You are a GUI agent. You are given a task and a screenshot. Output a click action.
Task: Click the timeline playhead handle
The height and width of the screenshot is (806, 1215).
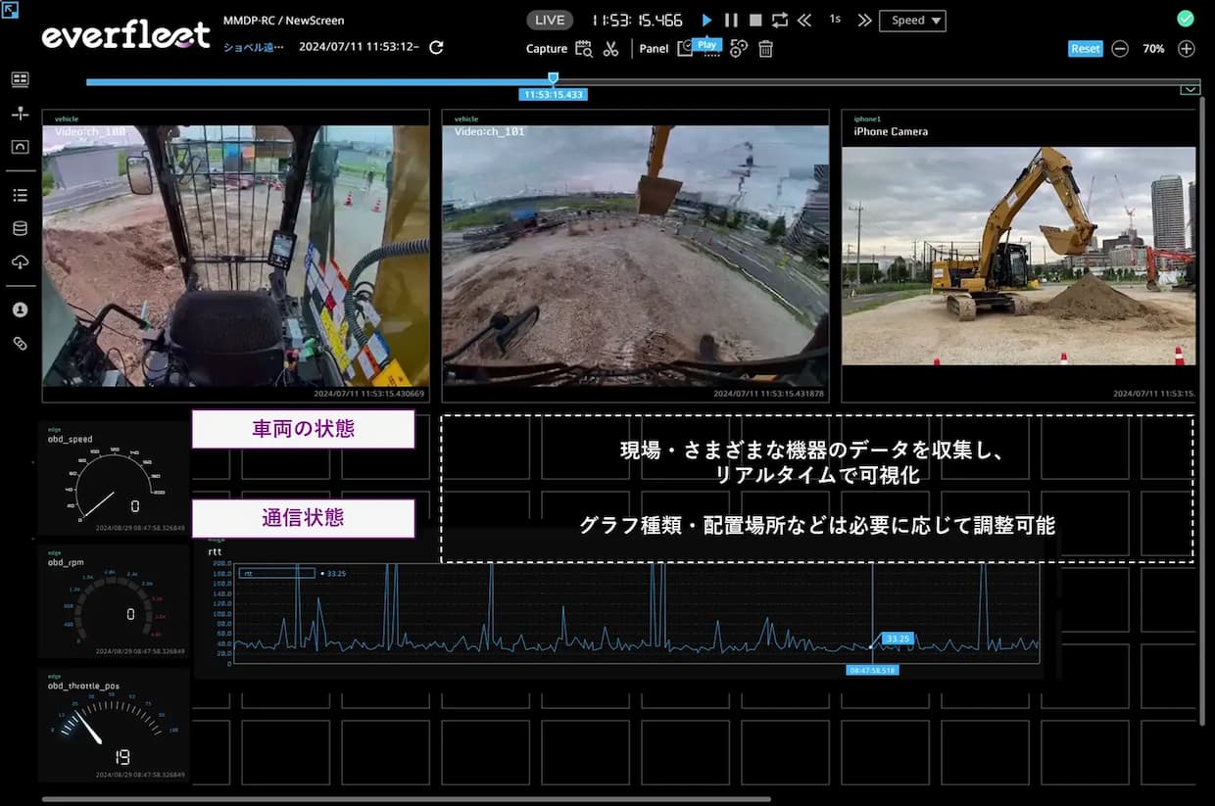553,78
